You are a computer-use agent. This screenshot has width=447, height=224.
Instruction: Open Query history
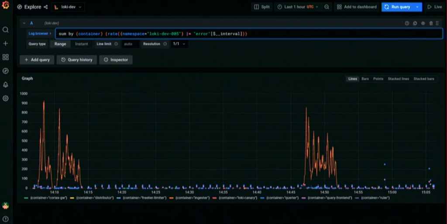pos(77,60)
